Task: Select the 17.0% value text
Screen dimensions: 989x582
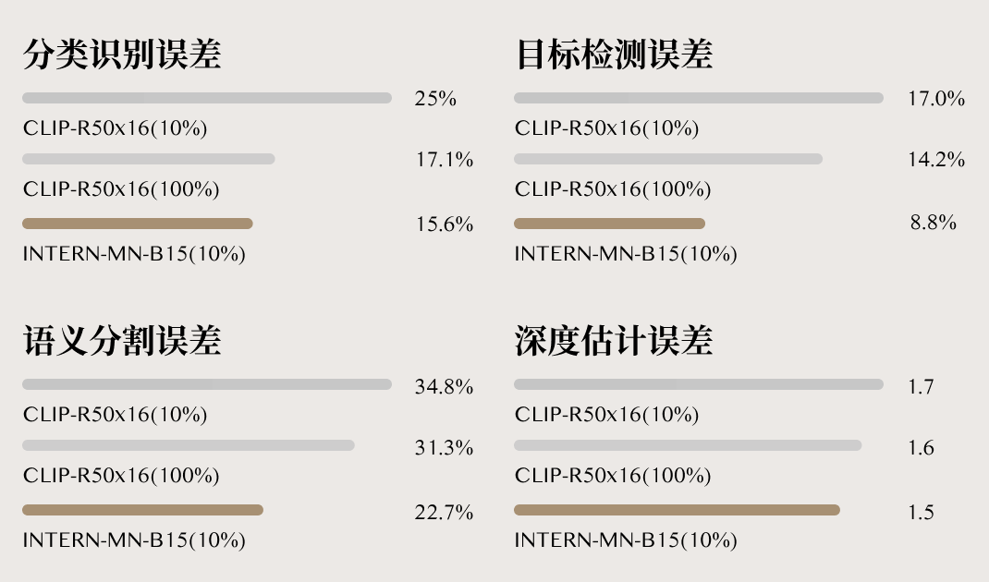Action: [935, 99]
